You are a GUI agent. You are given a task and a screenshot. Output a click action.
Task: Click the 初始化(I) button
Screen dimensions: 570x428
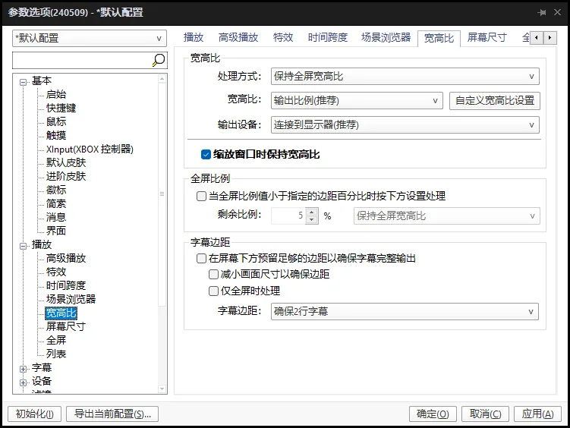(35, 414)
